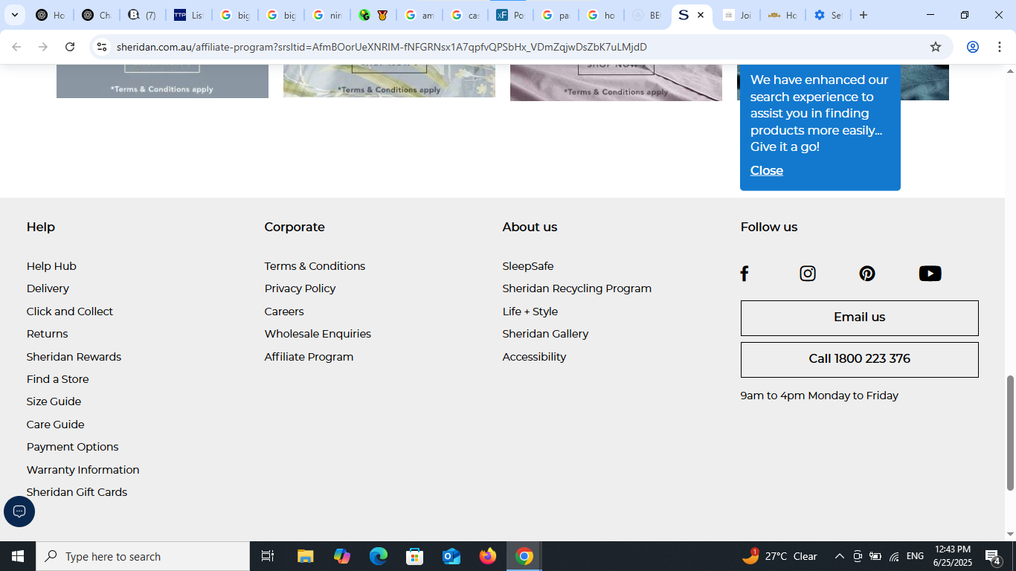Open Sheridan Gift Cards link
This screenshot has height=571, width=1016.
77,492
